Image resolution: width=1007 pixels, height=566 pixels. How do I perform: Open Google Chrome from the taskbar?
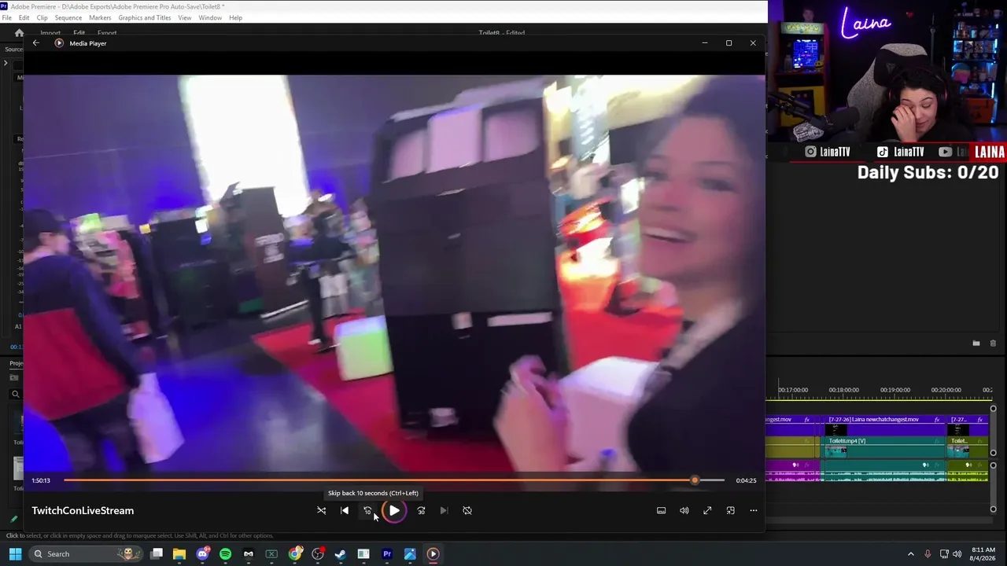295,554
